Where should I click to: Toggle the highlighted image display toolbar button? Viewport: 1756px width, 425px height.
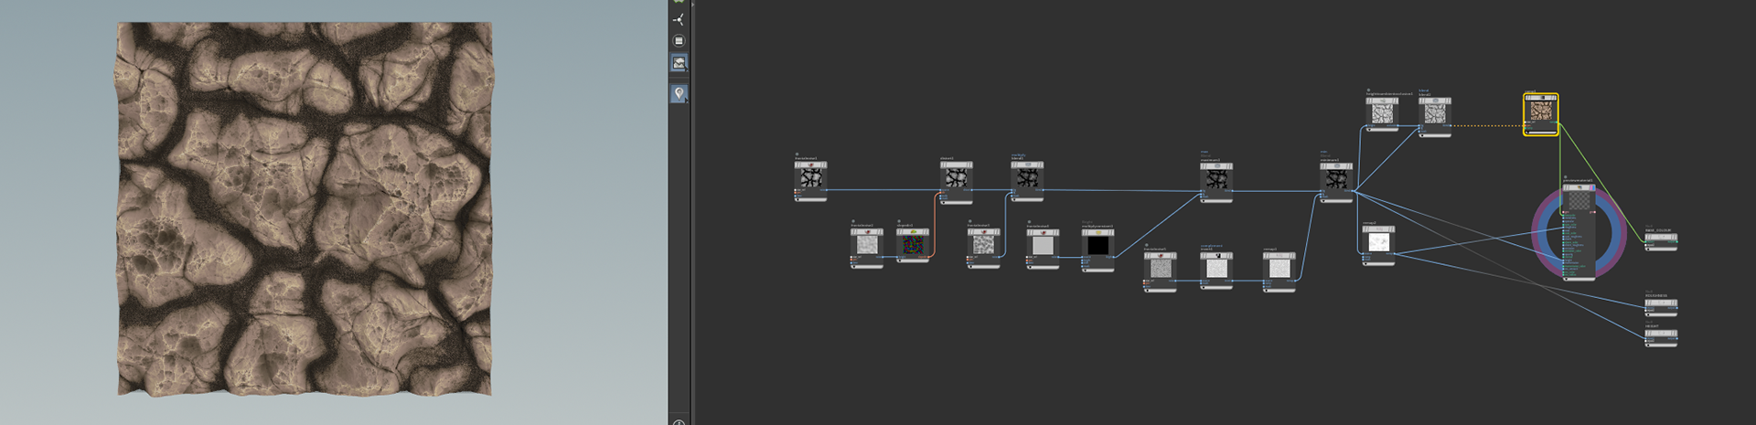pos(679,63)
